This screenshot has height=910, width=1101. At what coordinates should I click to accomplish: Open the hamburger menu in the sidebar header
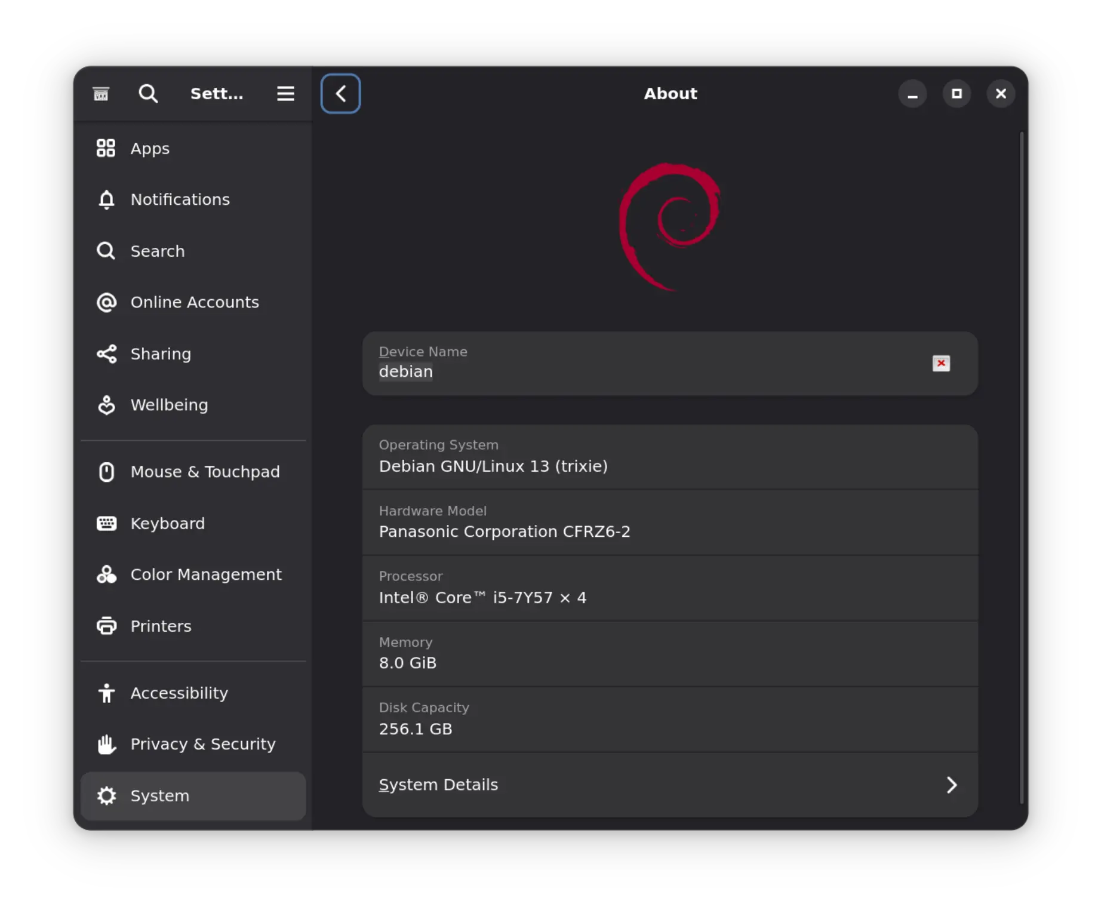point(285,93)
